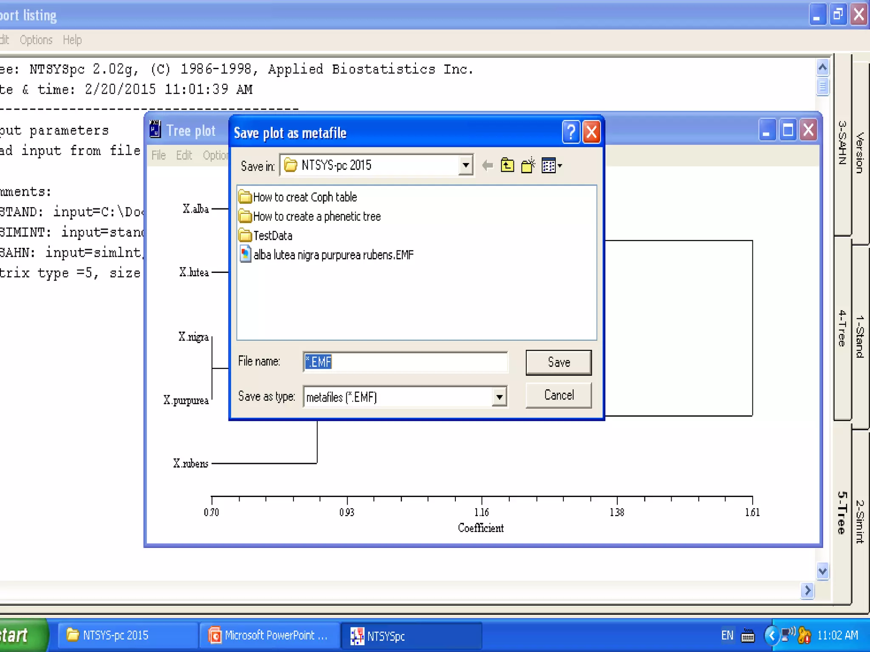Viewport: 870px width, 652px height.
Task: Open the Help menu in report listing
Action: coord(72,40)
